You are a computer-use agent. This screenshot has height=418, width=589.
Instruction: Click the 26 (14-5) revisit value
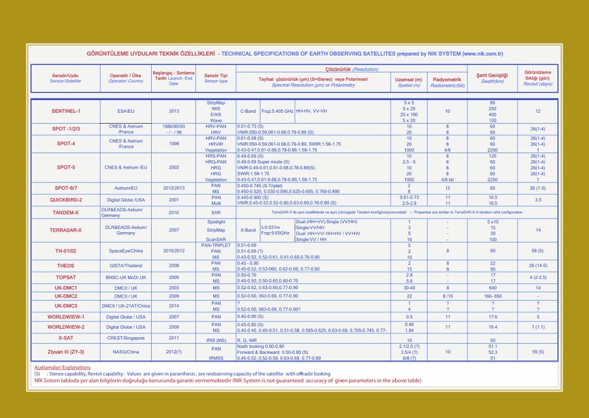[x=538, y=265]
